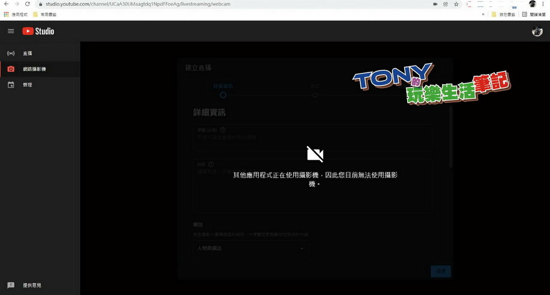Screen dimensions: 550x295
Task: Select the 直播 stream icon in sidebar
Action: [11, 53]
